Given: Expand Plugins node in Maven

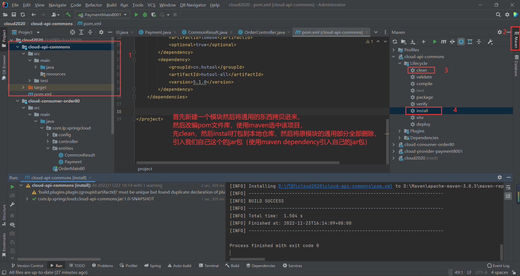Looking at the screenshot, I should pos(400,131).
